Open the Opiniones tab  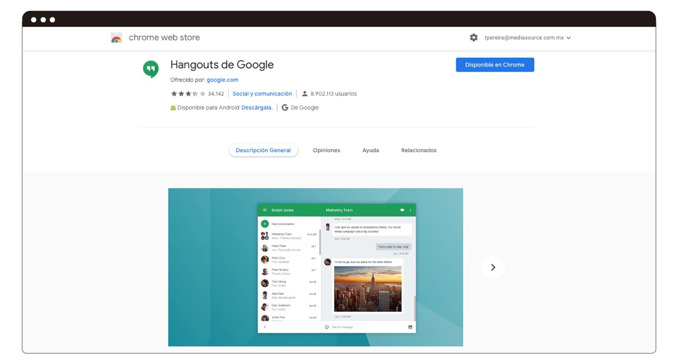pos(326,150)
